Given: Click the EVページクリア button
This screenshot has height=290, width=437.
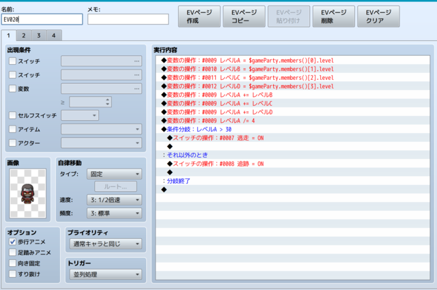Looking at the screenshot, I should (378, 16).
